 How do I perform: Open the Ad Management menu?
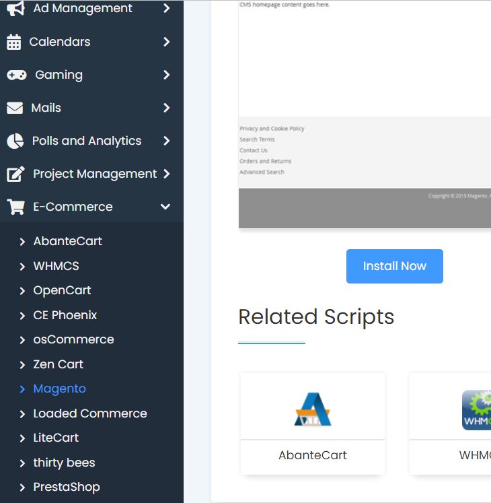click(x=83, y=8)
